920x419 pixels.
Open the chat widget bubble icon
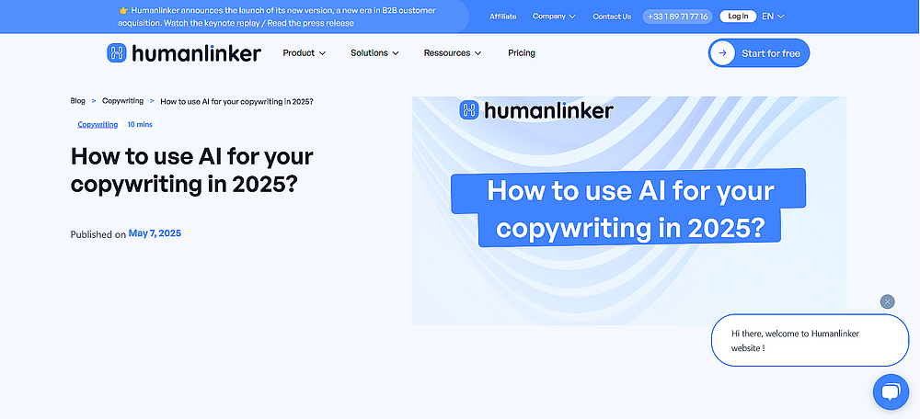tap(891, 392)
